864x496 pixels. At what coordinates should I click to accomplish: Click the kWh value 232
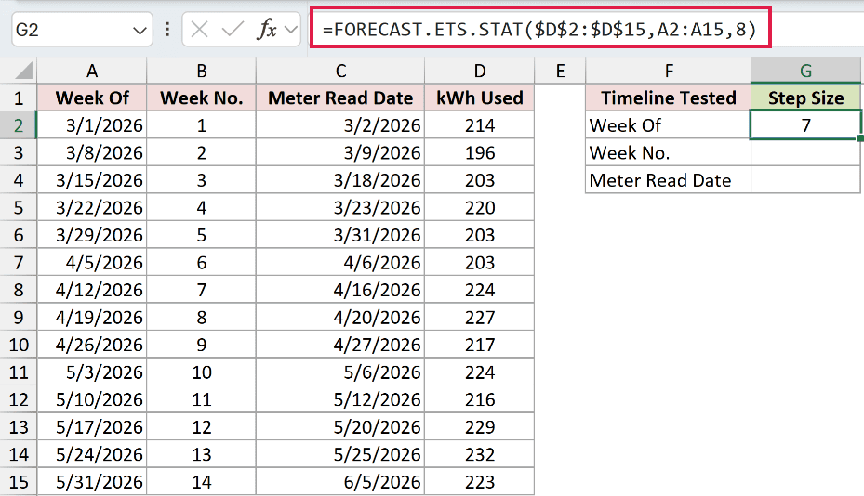tap(480, 455)
